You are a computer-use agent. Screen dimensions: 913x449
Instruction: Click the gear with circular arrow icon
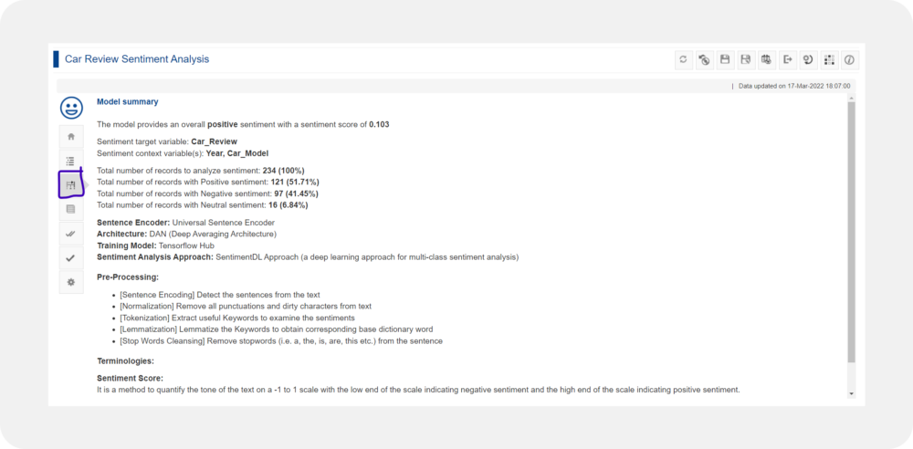[808, 60]
